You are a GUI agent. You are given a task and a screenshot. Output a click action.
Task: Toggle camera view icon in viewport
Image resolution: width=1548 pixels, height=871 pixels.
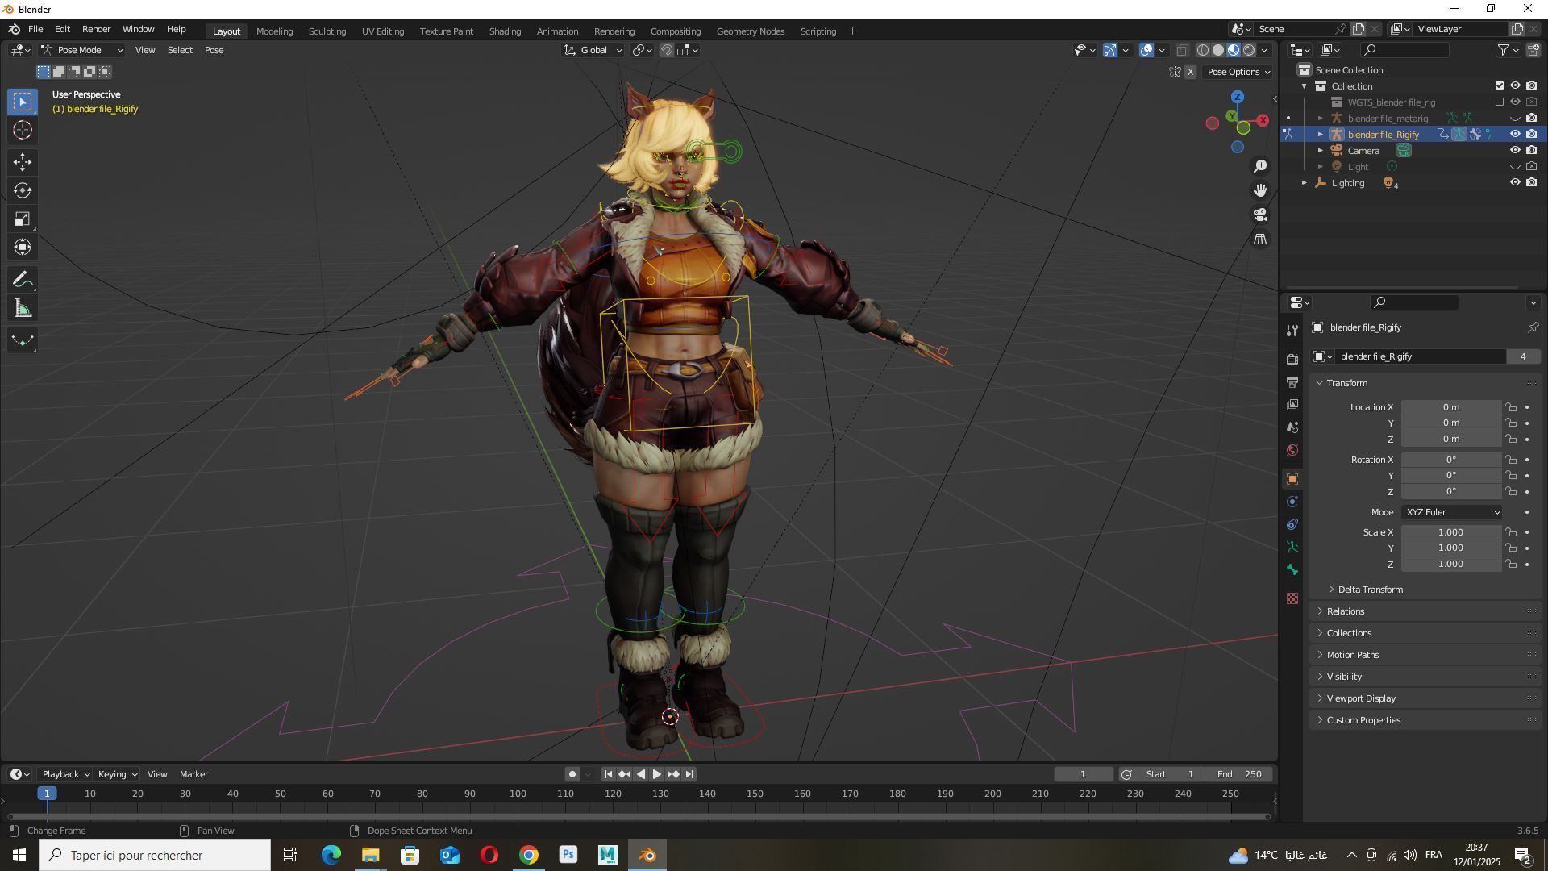click(x=1260, y=215)
